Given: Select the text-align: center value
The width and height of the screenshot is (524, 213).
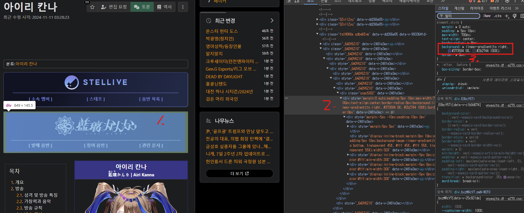Looking at the screenshot, I should (x=468, y=39).
